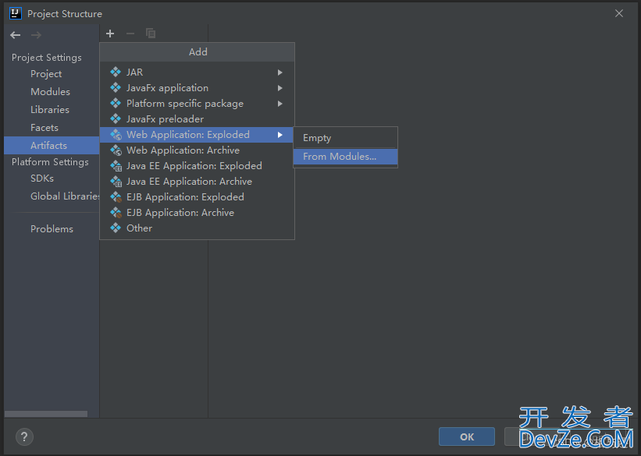Click the icon beside Java EE Application: Exploded

point(116,166)
